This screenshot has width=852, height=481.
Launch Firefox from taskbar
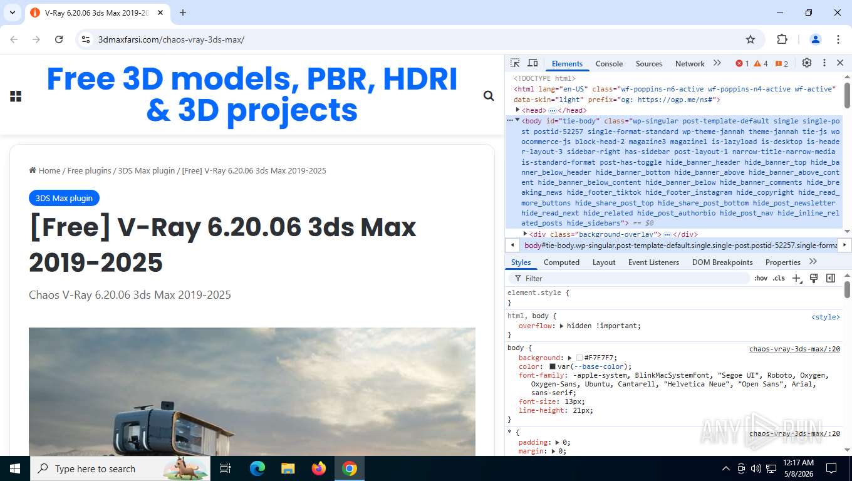tap(319, 468)
